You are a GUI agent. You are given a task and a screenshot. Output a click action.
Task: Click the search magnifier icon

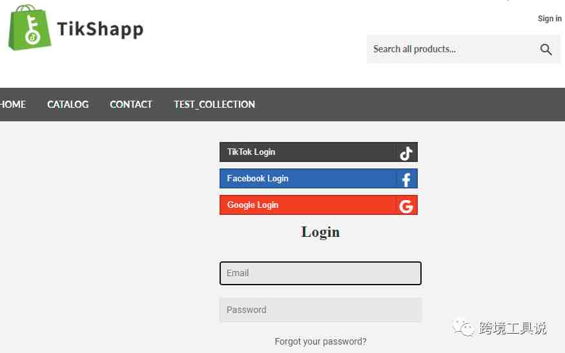(x=546, y=49)
